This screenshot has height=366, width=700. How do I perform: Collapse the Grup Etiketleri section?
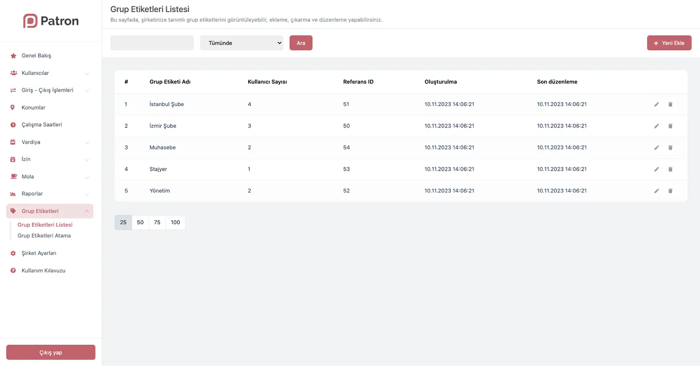pyautogui.click(x=87, y=211)
